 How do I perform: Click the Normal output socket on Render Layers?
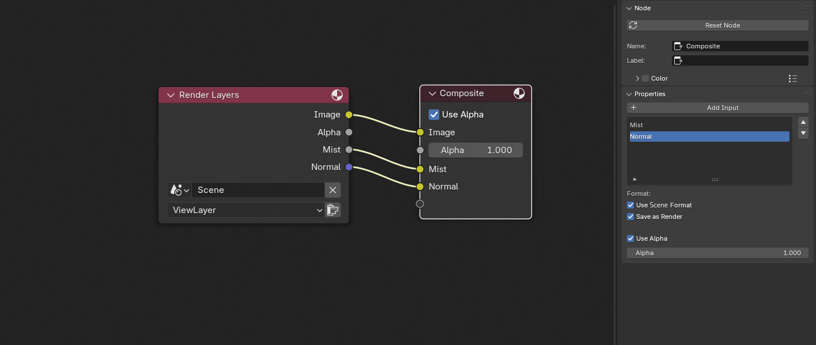pyautogui.click(x=349, y=167)
